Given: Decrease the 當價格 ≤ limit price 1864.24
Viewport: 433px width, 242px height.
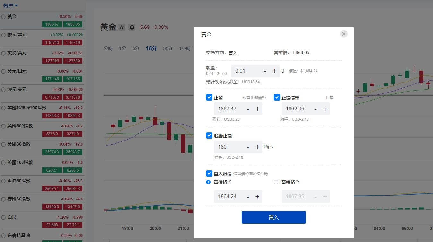Looking at the screenshot, I should click(x=248, y=197).
